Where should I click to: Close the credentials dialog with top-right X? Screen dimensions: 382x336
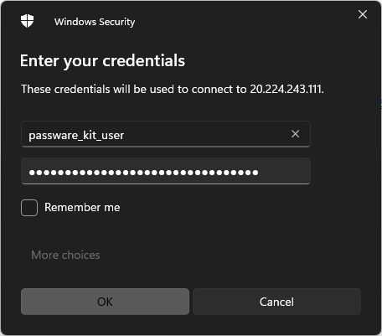pyautogui.click(x=363, y=14)
